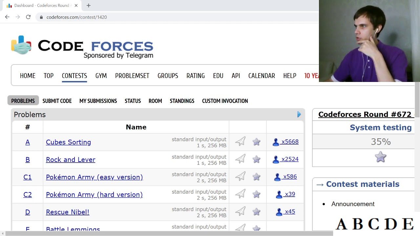Reload the page with browser refresh icon
420x236 pixels.
[28, 17]
